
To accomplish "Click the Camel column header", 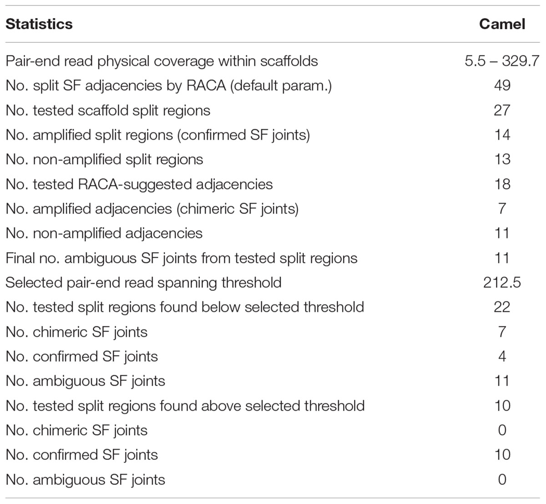I will click(502, 24).
